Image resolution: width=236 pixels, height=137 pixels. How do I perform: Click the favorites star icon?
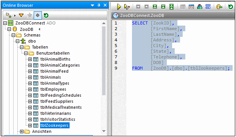tap(29, 15)
